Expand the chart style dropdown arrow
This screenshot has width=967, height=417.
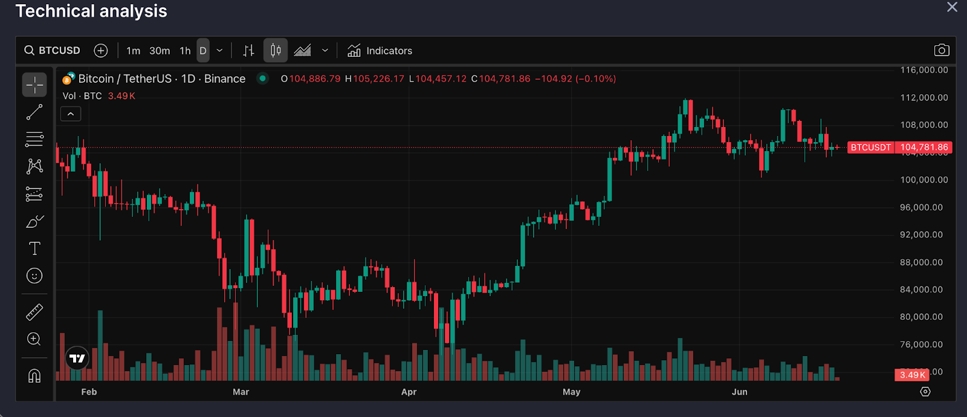click(x=325, y=51)
